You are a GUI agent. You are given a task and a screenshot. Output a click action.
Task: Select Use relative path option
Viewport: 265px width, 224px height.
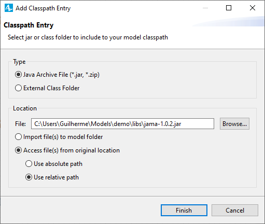click(52, 177)
